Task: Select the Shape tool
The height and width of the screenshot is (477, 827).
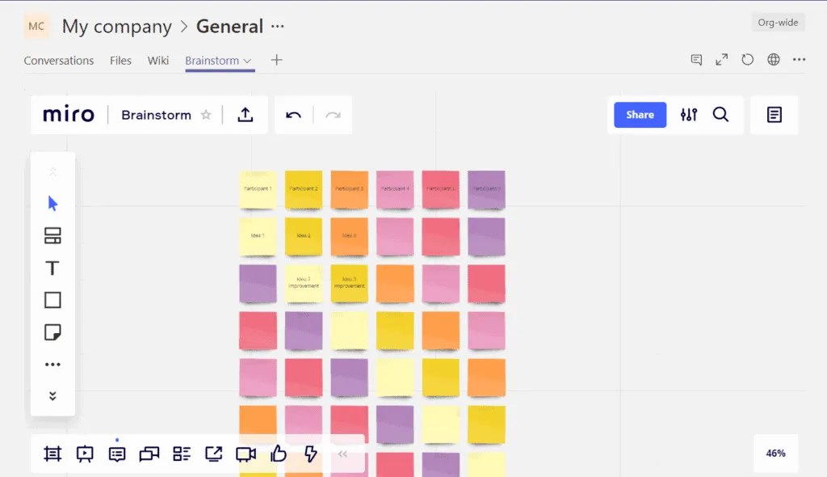Action: tap(52, 300)
